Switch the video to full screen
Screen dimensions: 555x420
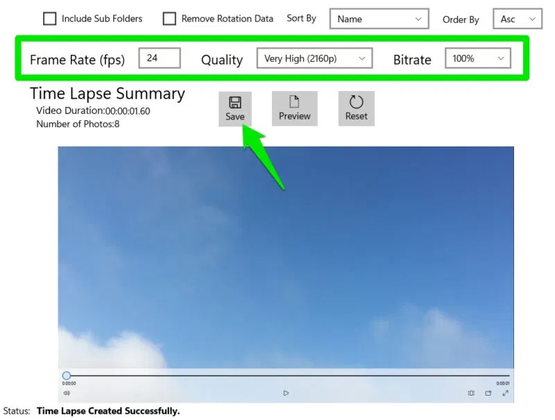pyautogui.click(x=505, y=393)
